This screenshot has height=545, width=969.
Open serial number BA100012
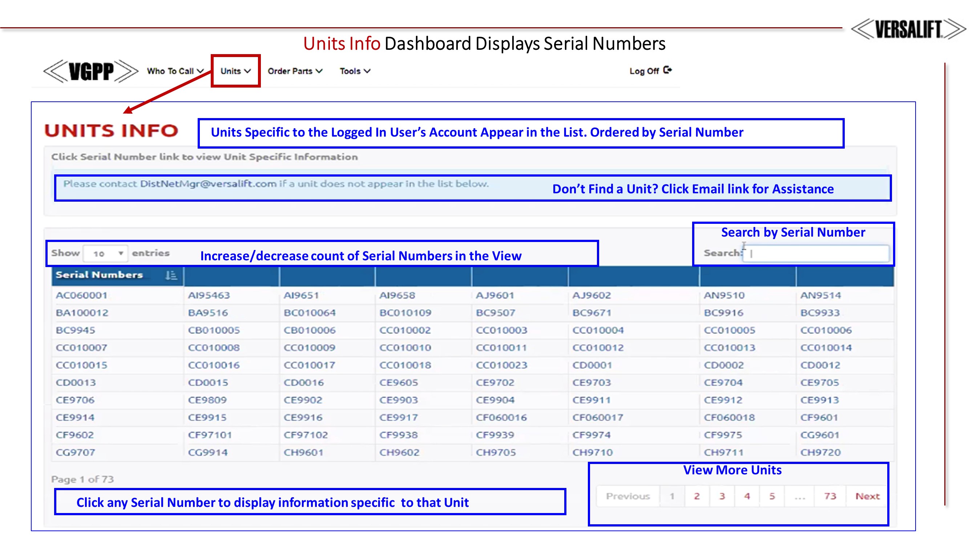pyautogui.click(x=82, y=313)
